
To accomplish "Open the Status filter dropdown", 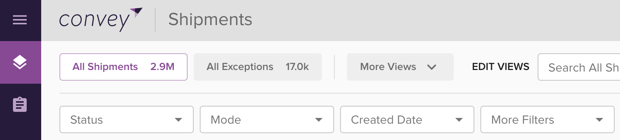I will pos(127,119).
